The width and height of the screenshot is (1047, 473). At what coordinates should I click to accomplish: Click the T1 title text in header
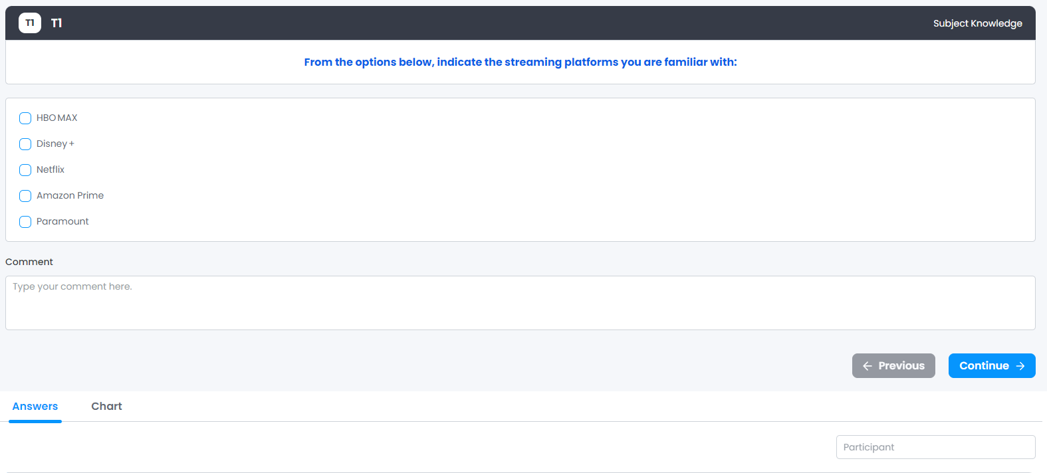57,23
